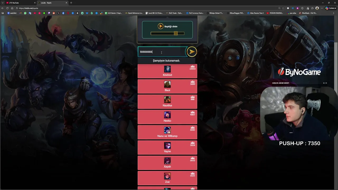
Task: Open the WhatsApp bookmark icon
Action: click(x=25, y=13)
